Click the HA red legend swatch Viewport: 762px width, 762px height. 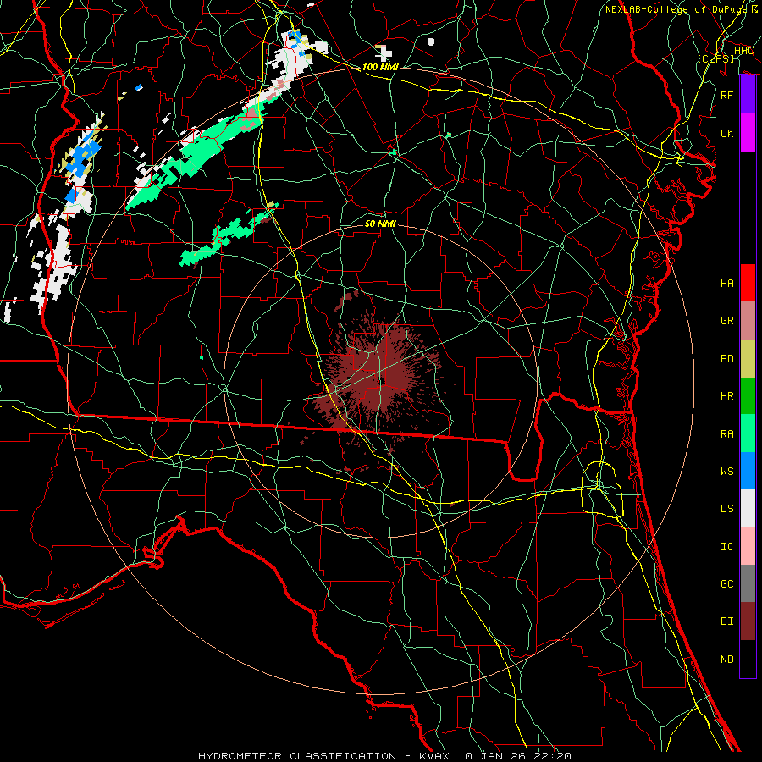[748, 283]
